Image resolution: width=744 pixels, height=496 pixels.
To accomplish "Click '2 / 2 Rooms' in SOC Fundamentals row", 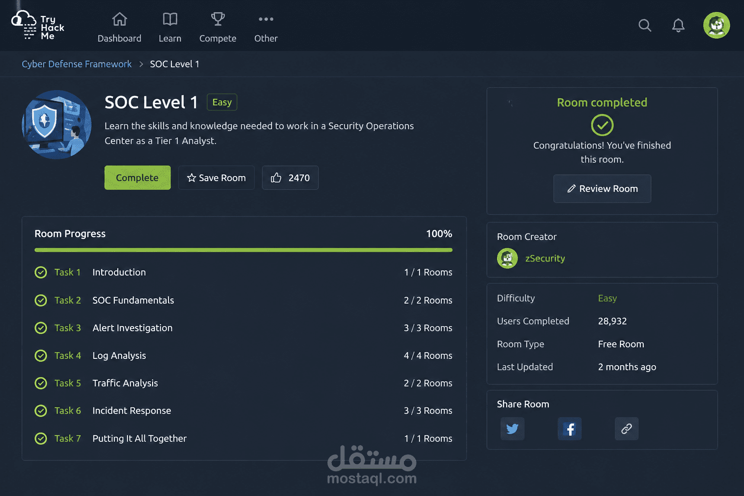I will (428, 300).
